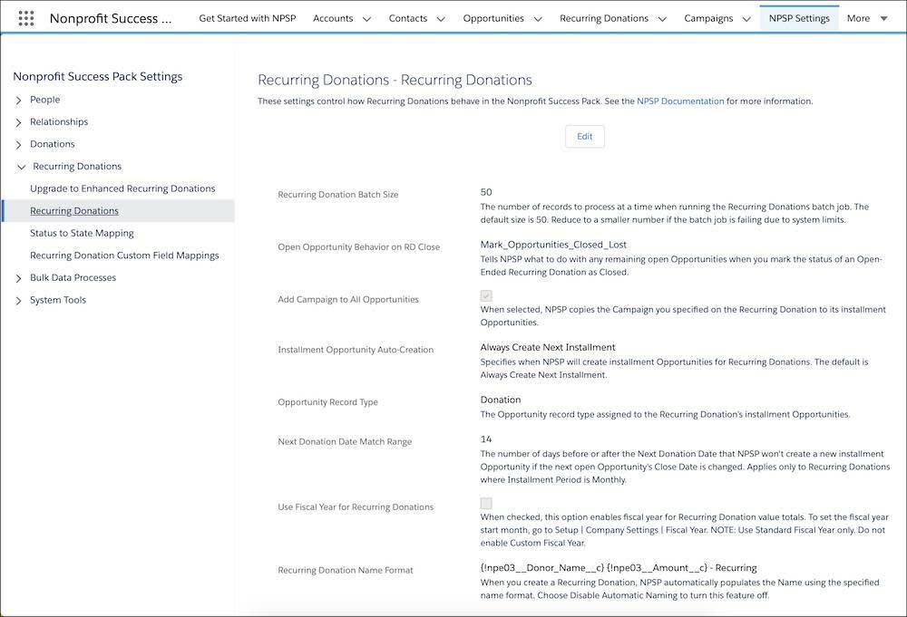This screenshot has height=617, width=907.
Task: Click the Nonprofit Success app name
Action: (110, 18)
